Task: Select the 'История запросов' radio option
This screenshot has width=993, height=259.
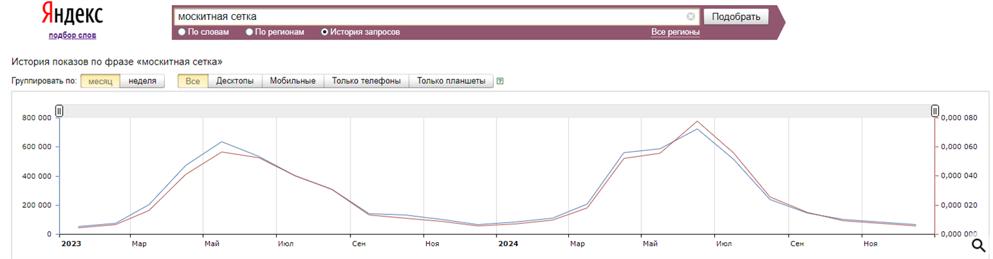Action: pyautogui.click(x=325, y=32)
